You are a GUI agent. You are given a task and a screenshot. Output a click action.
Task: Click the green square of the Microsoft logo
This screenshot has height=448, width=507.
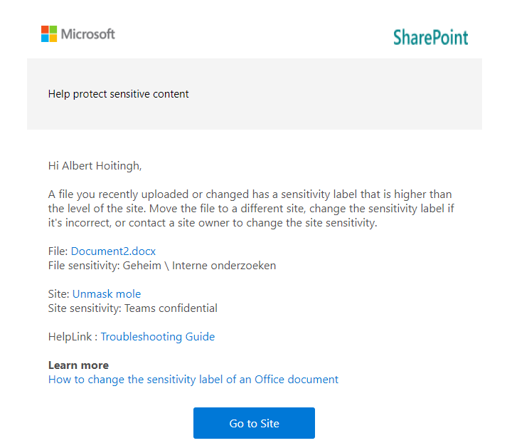point(53,29)
